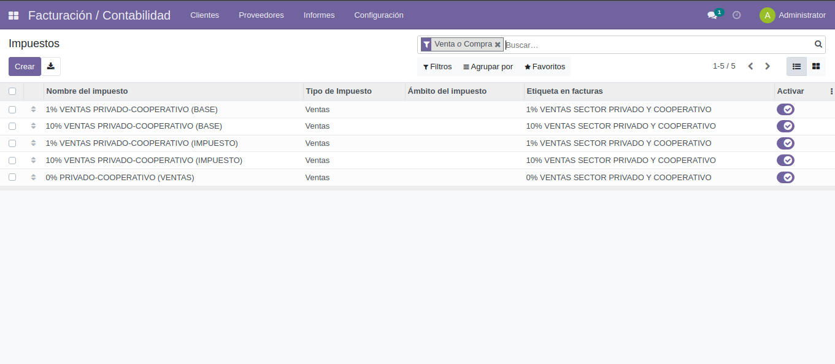Open the Filtros dropdown
The height and width of the screenshot is (364, 835).
coord(437,66)
